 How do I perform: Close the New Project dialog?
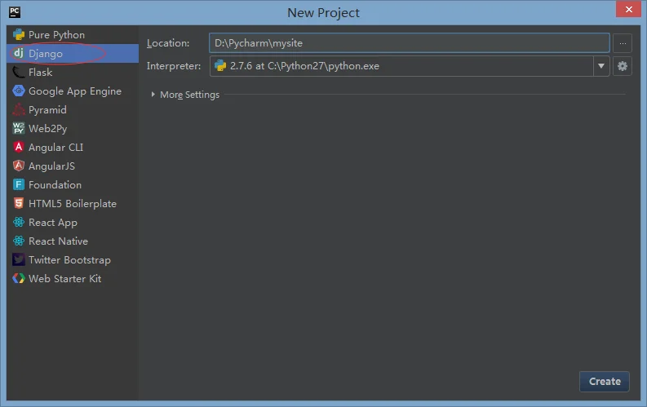[x=628, y=9]
